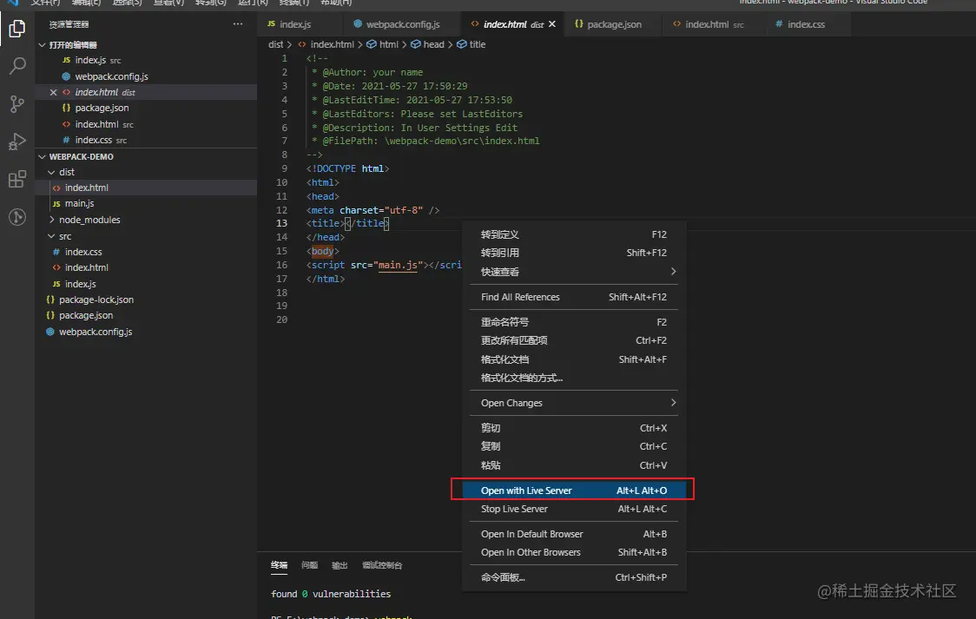The width and height of the screenshot is (976, 619).
Task: Collapse the WEBPACK-DEMO project section
Action: tap(42, 157)
